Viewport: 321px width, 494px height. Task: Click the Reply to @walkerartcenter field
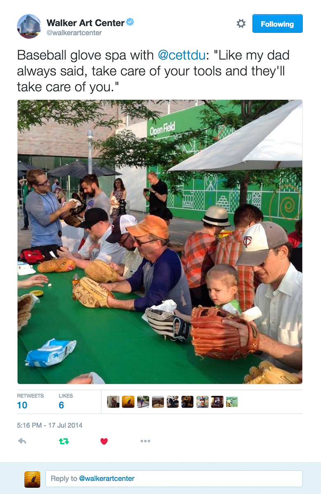tap(174, 479)
